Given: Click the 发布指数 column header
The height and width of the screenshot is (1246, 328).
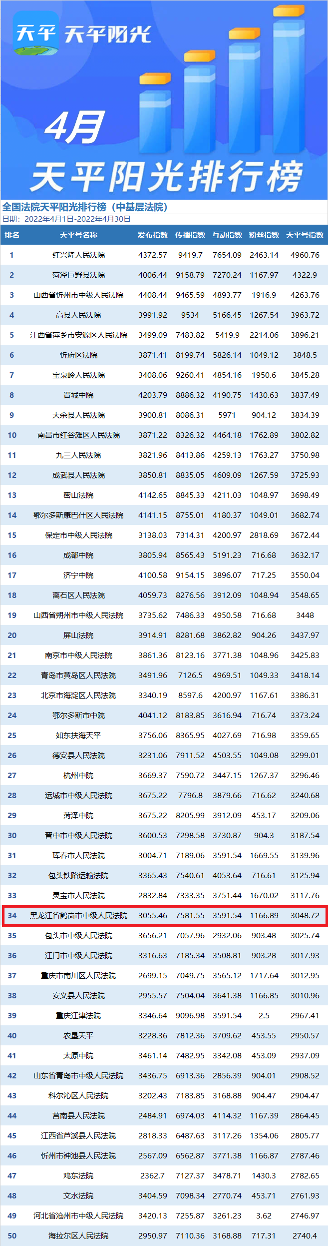Looking at the screenshot, I should (153, 235).
